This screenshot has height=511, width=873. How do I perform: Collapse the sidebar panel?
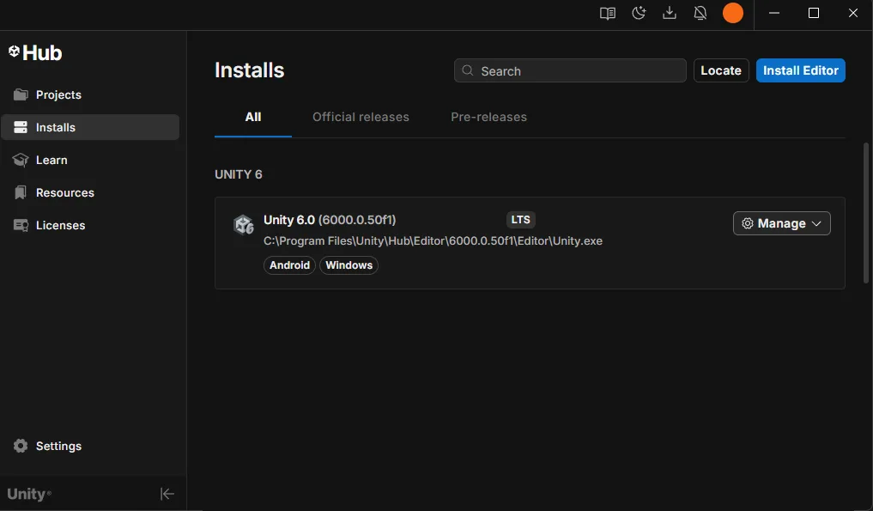(167, 494)
